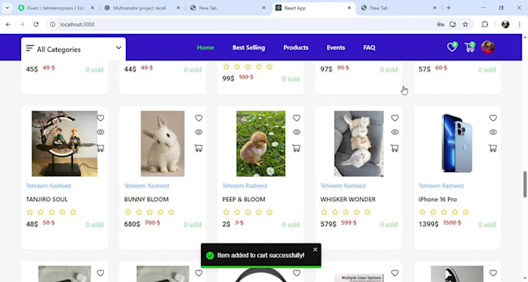
Task: Bookmark this page with the star icon
Action: pos(465,24)
